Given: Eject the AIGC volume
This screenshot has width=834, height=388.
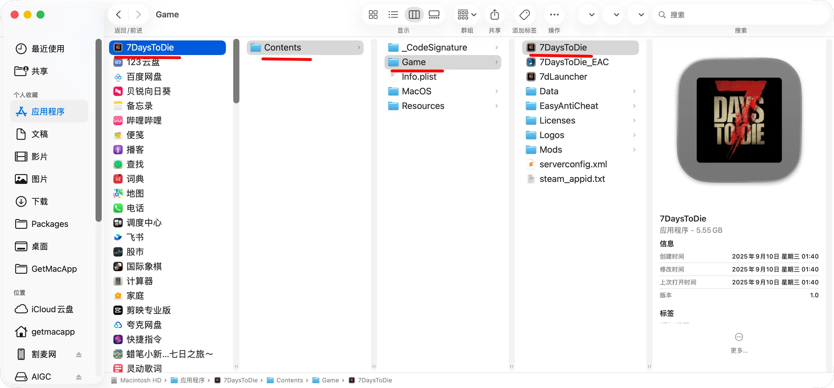Looking at the screenshot, I should tap(79, 377).
